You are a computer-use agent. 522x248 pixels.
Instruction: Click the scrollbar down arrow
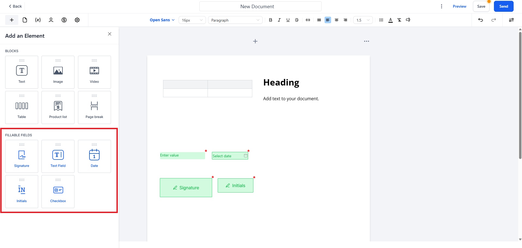click(x=520, y=239)
